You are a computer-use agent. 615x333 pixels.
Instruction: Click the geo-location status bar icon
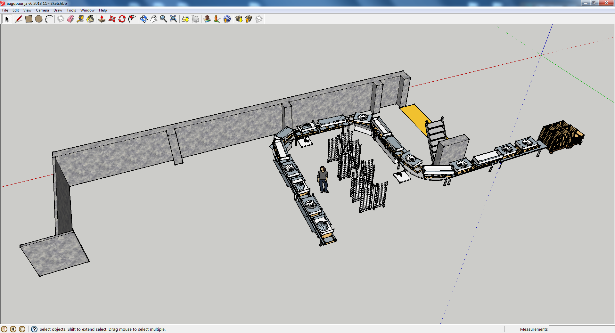click(4, 329)
